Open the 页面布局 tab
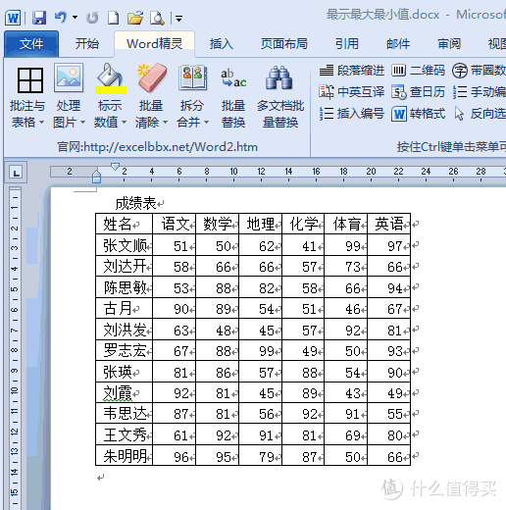Image resolution: width=506 pixels, height=510 pixels. click(x=284, y=44)
